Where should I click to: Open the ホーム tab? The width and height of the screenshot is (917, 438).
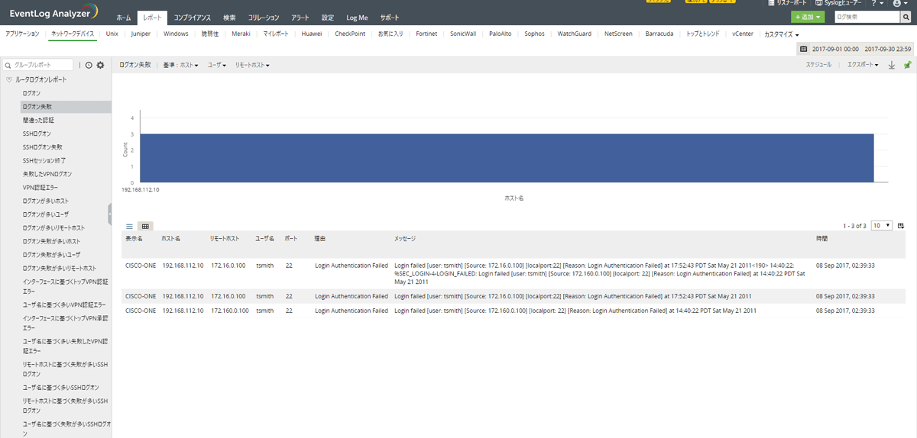point(124,17)
